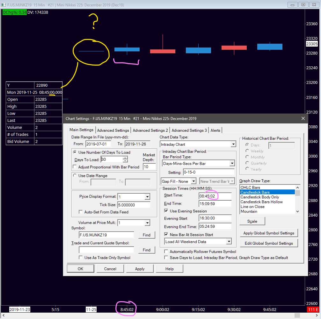Open the Advanced Settings 2 tab
Viewport: 321px width, 319px height.
click(x=150, y=130)
